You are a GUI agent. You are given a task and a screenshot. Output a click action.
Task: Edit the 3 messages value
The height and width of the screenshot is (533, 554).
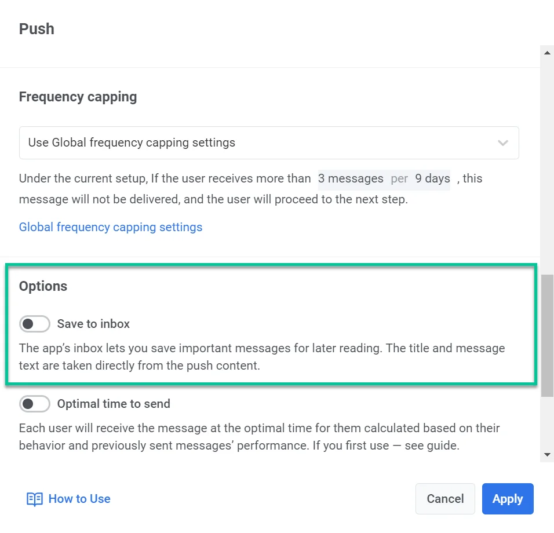coord(351,178)
